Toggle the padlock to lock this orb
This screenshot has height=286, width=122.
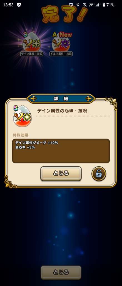click(x=99, y=174)
